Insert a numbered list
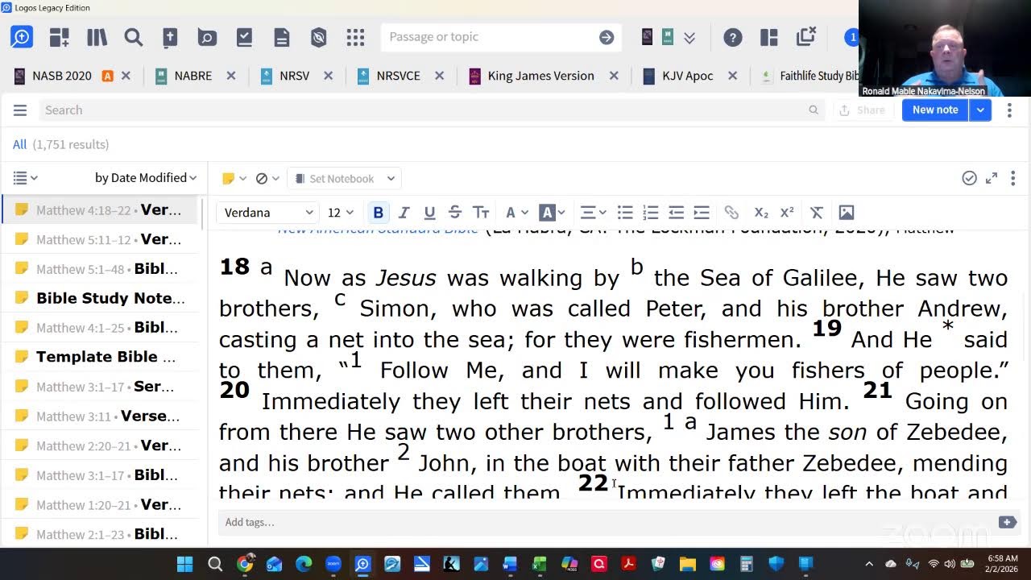The height and width of the screenshot is (580, 1031). point(651,213)
